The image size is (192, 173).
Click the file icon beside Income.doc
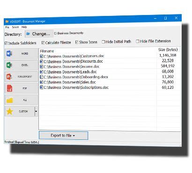(x=42, y=67)
